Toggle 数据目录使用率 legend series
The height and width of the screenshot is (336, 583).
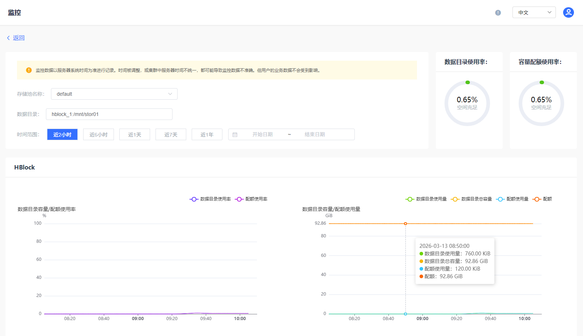tap(210, 199)
